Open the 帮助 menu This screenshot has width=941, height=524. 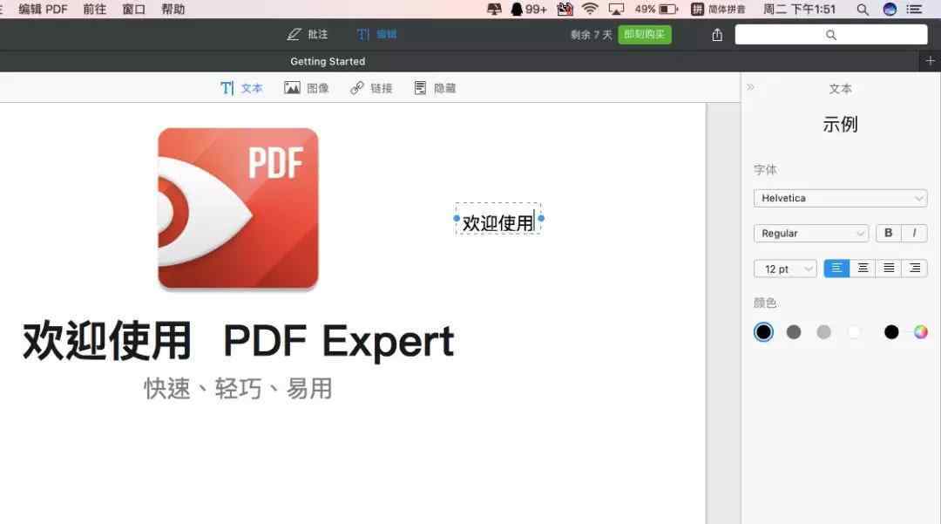173,9
